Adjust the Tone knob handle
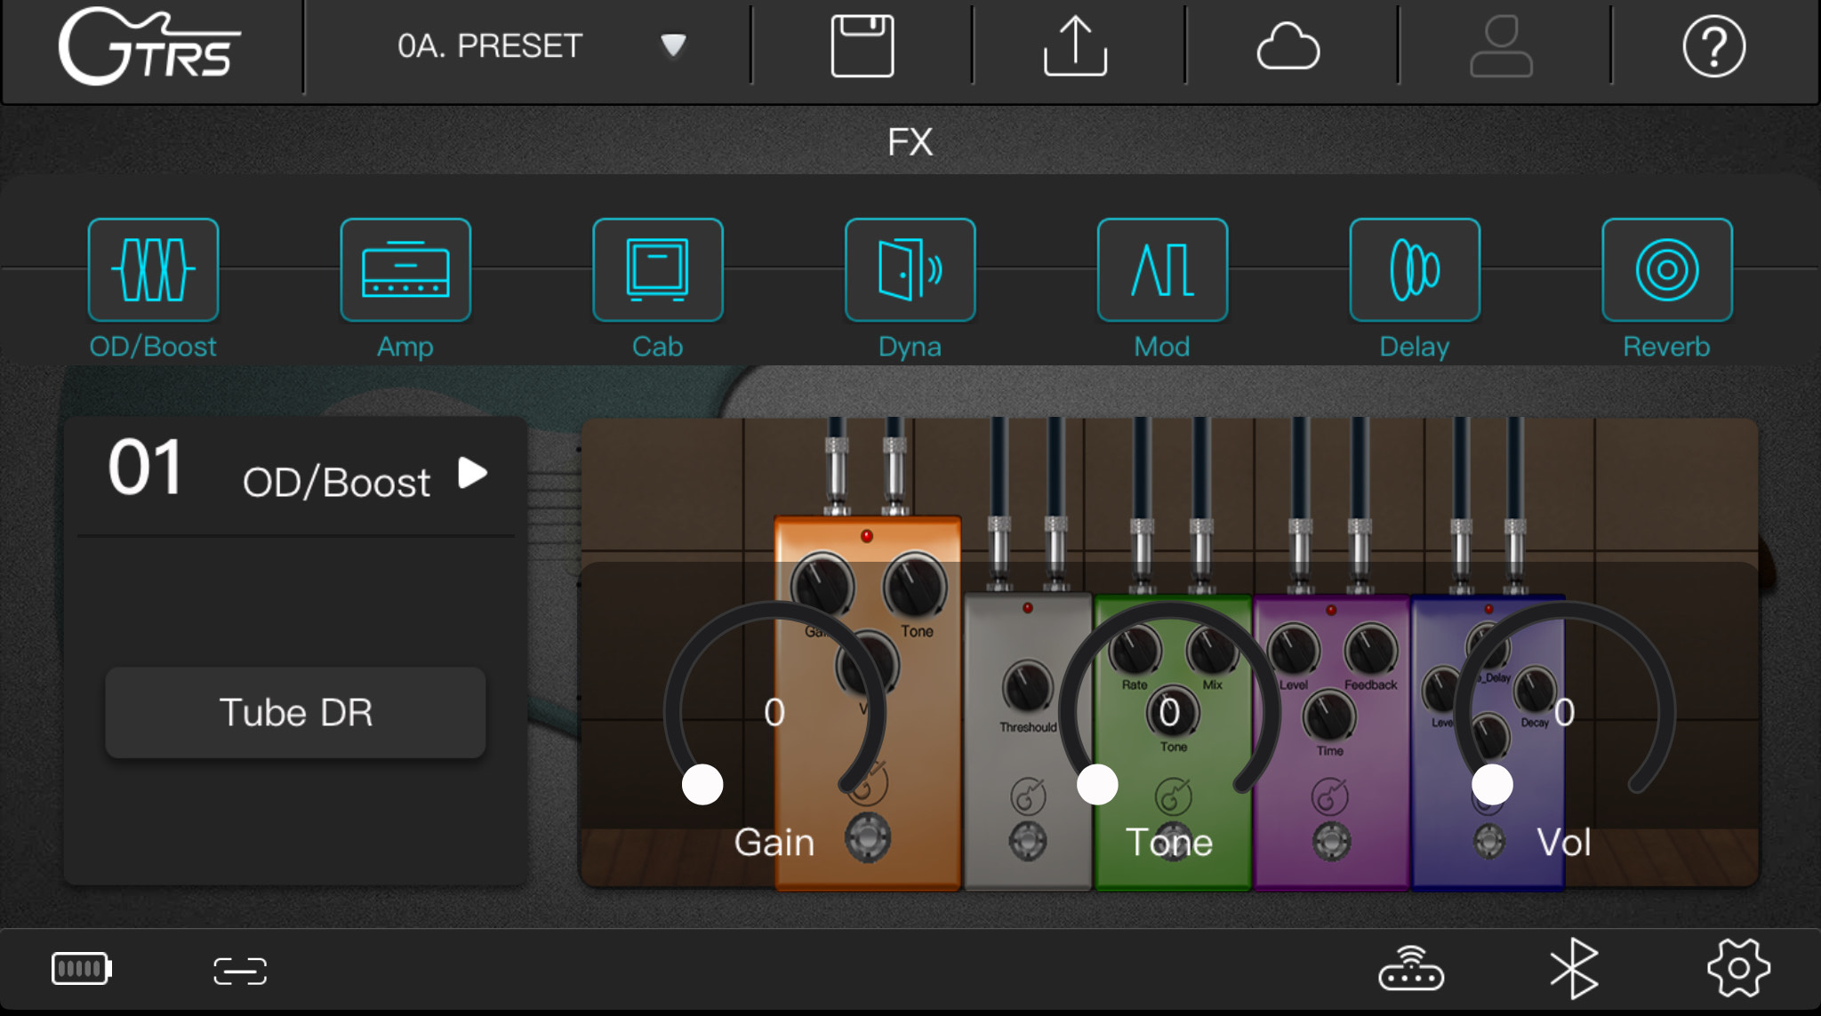1821x1016 pixels. [1097, 785]
